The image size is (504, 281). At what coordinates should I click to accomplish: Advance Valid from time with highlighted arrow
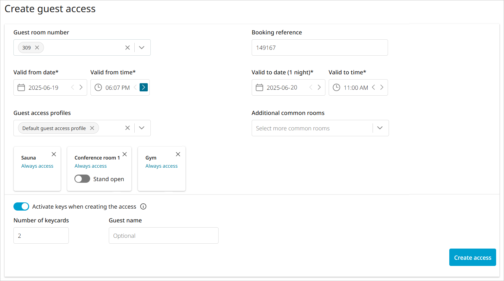click(x=144, y=87)
